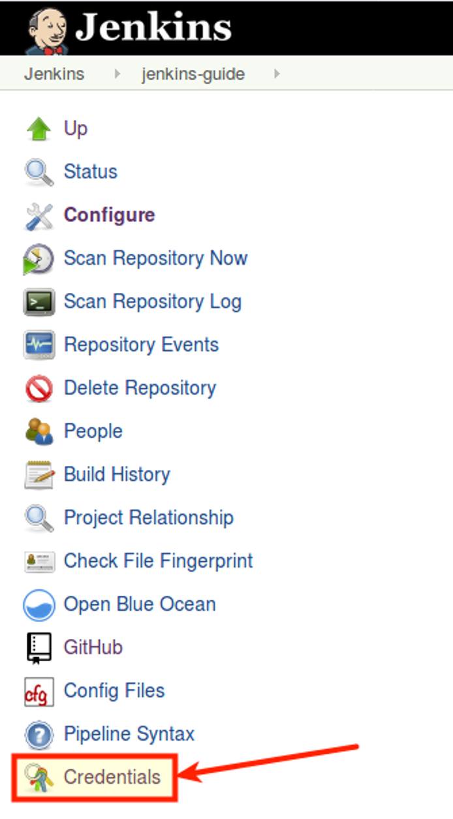Click the Scan Repository Log terminal icon
453x819 pixels.
coord(40,301)
